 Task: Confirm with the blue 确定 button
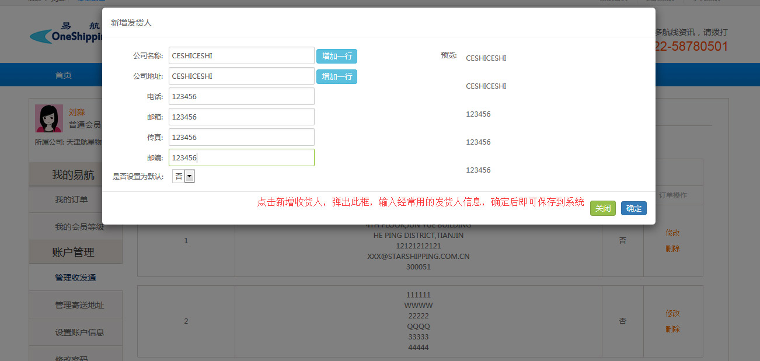click(633, 208)
